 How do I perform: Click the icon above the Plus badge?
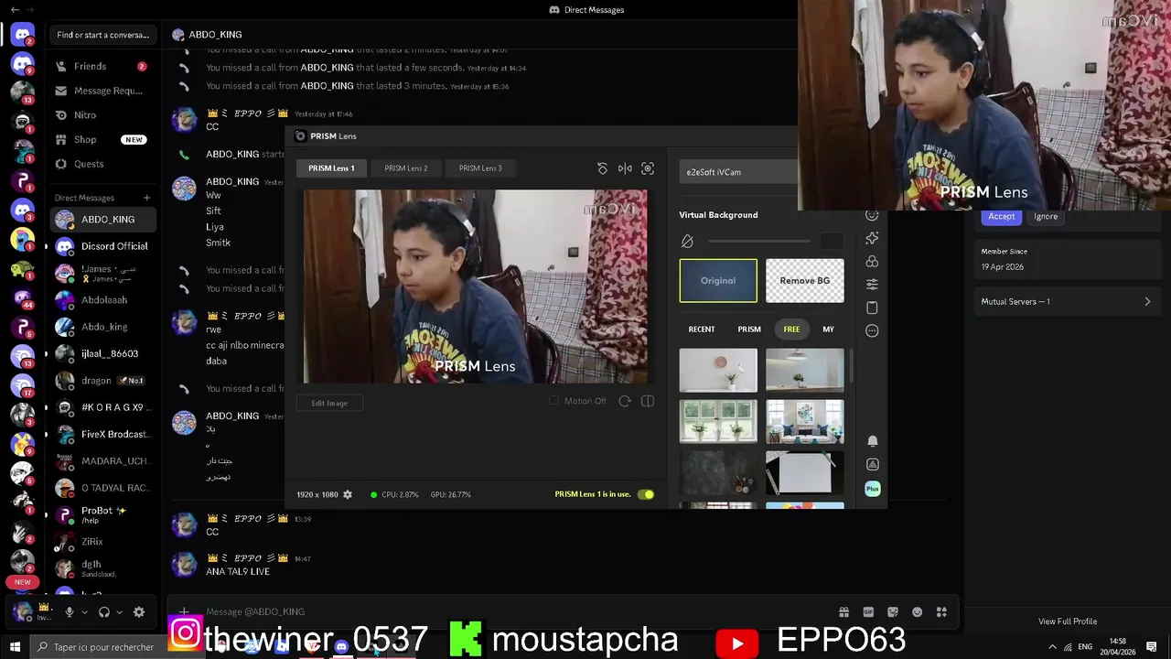click(x=872, y=465)
